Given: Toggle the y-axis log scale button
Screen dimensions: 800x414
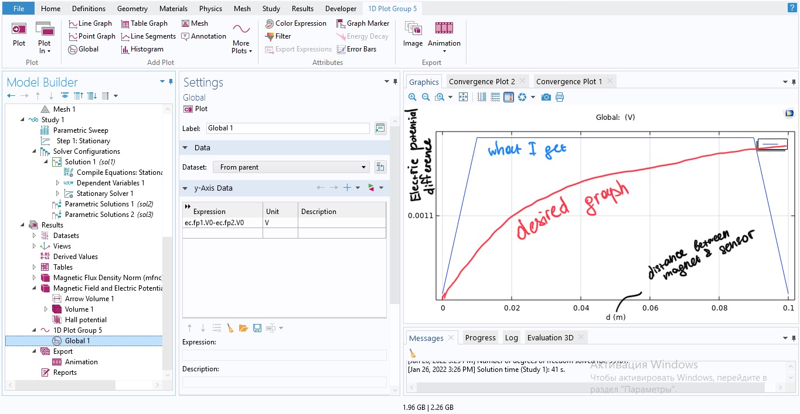Looking at the screenshot, I should pos(495,97).
